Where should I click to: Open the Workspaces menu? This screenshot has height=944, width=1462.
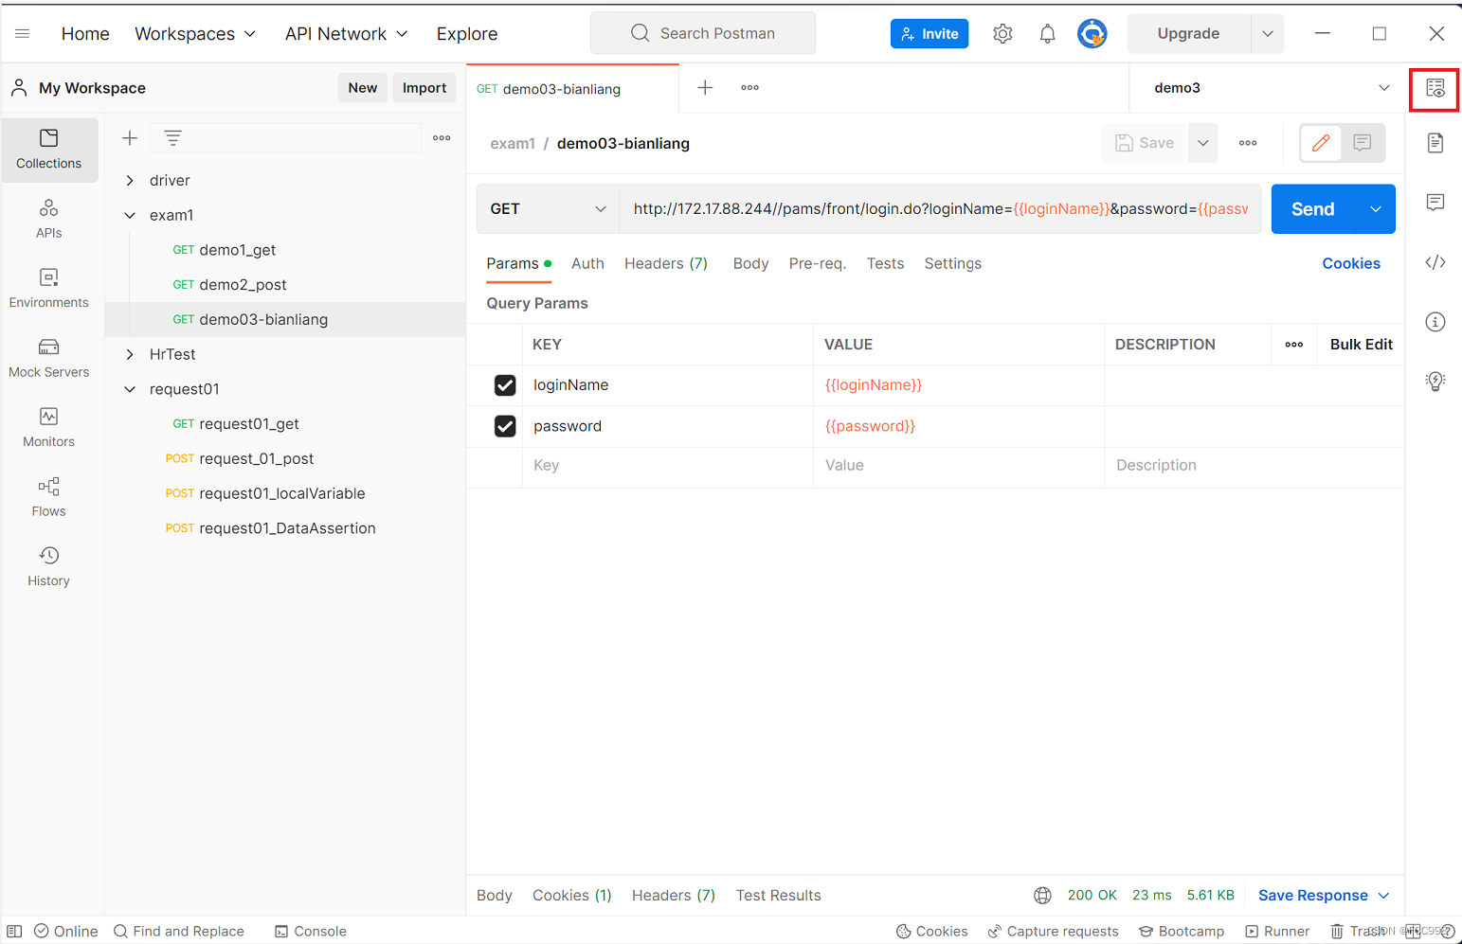(x=195, y=34)
